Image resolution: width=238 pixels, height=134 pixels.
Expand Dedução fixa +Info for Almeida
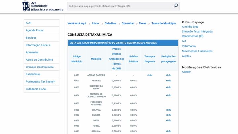click(168, 80)
